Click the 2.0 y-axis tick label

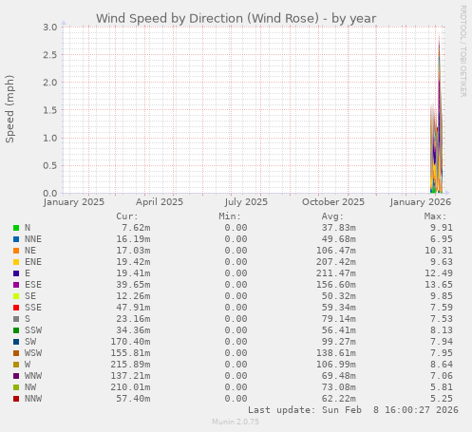click(50, 83)
